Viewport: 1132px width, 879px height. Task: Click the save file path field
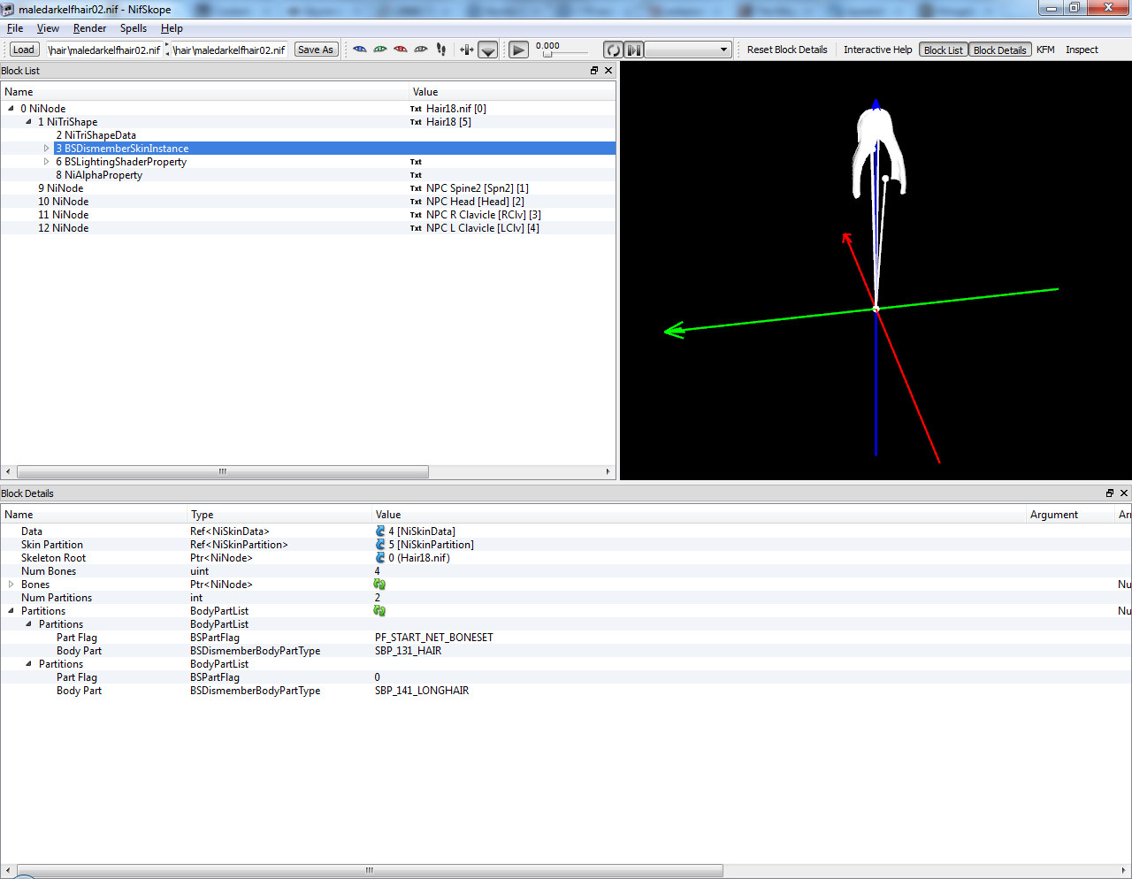pos(229,50)
